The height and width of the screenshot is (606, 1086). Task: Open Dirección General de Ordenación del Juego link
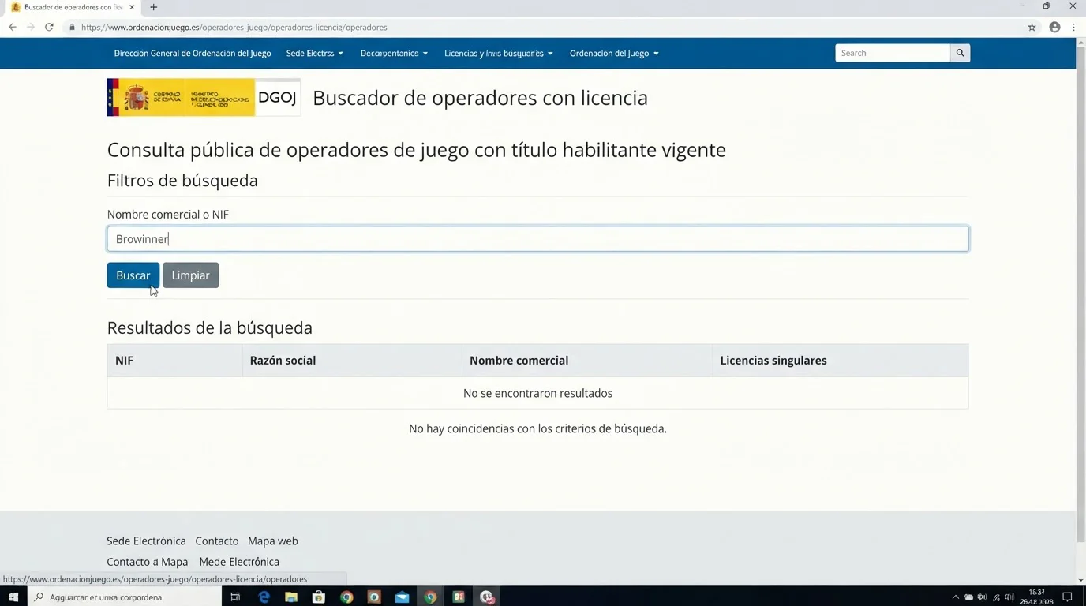pyautogui.click(x=193, y=53)
